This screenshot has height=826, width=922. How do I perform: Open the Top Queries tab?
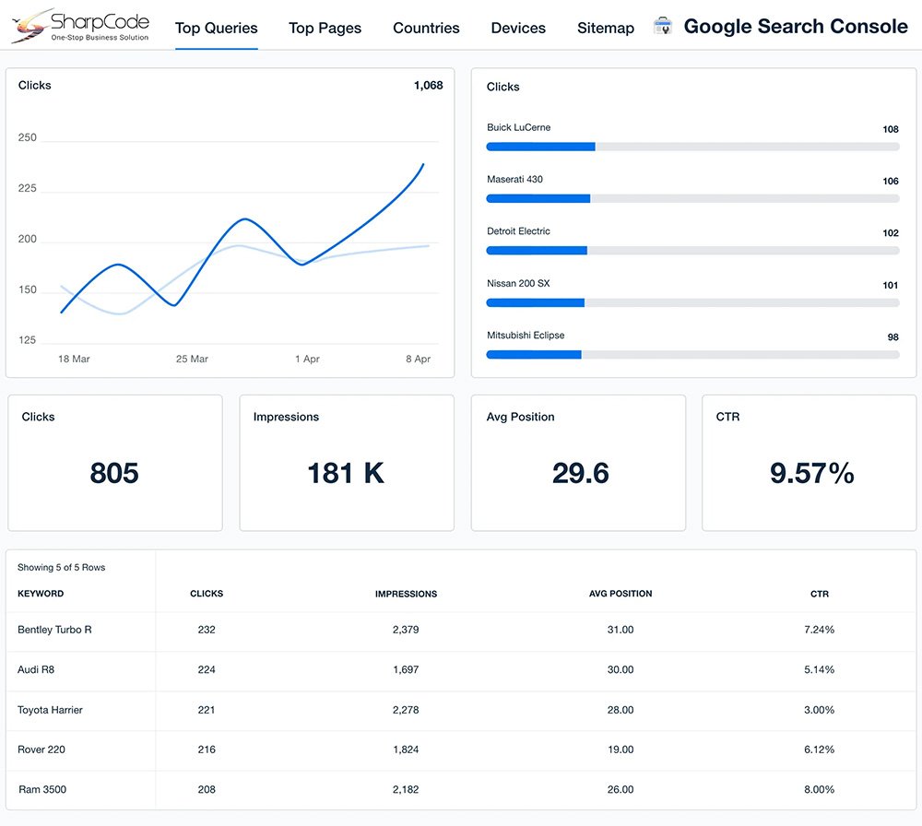(217, 28)
